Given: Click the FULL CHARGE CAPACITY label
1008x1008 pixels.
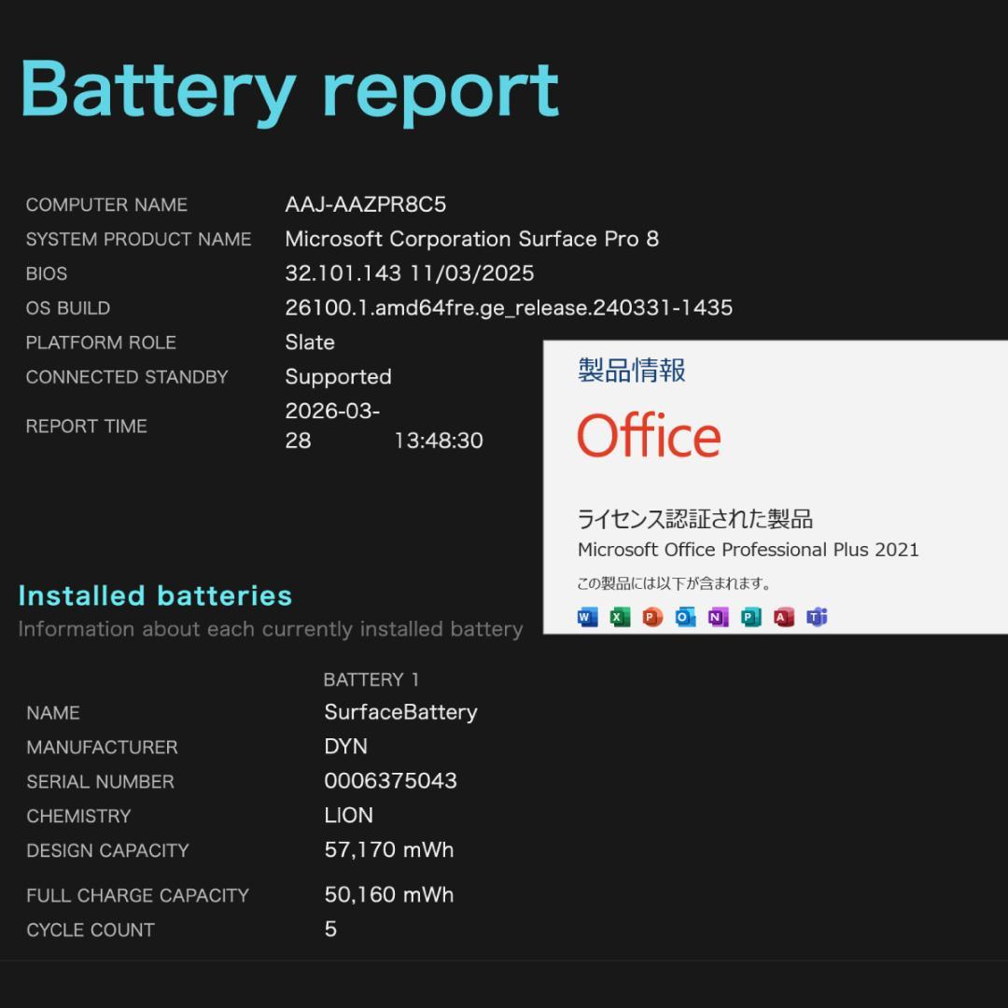Looking at the screenshot, I should click(x=137, y=895).
